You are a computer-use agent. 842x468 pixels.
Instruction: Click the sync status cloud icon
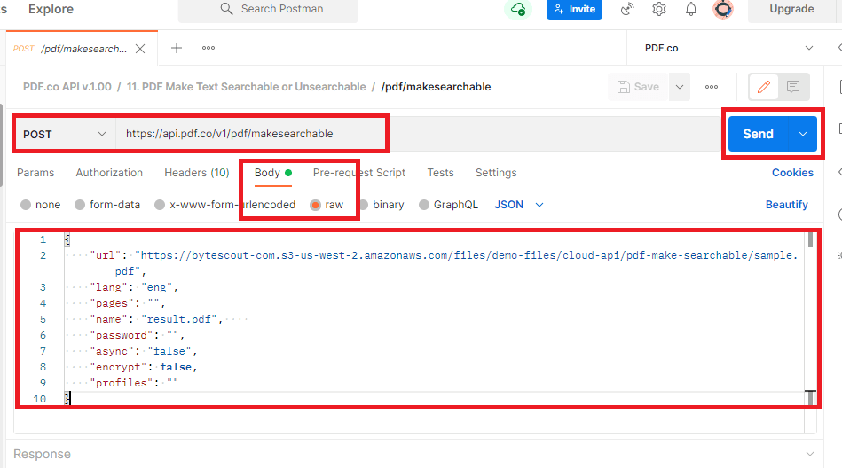click(516, 10)
